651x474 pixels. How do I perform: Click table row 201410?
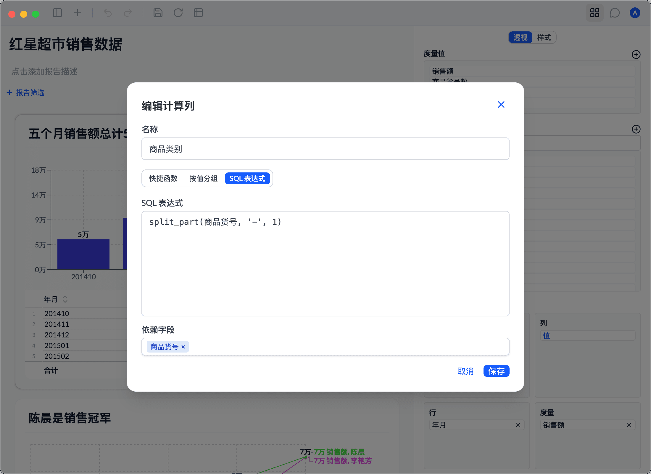tap(76, 313)
